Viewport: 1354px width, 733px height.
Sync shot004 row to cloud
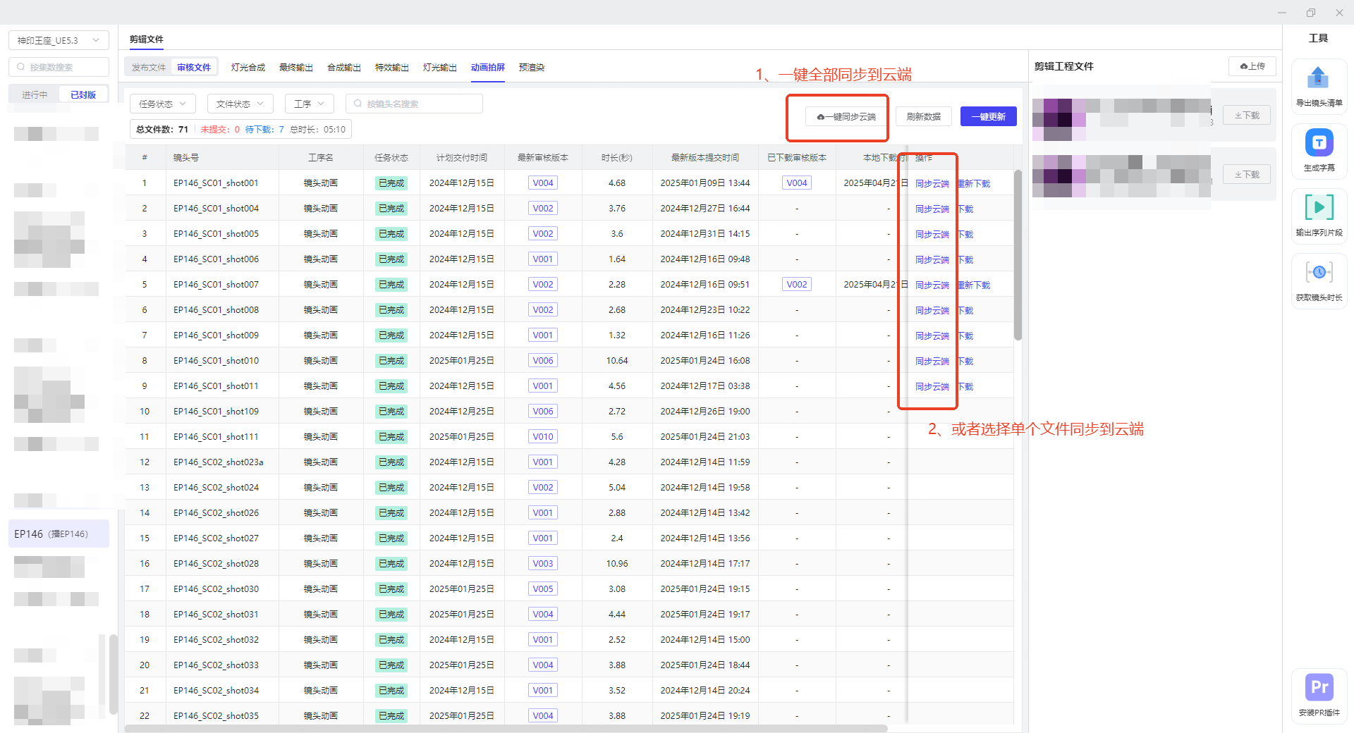[932, 209]
